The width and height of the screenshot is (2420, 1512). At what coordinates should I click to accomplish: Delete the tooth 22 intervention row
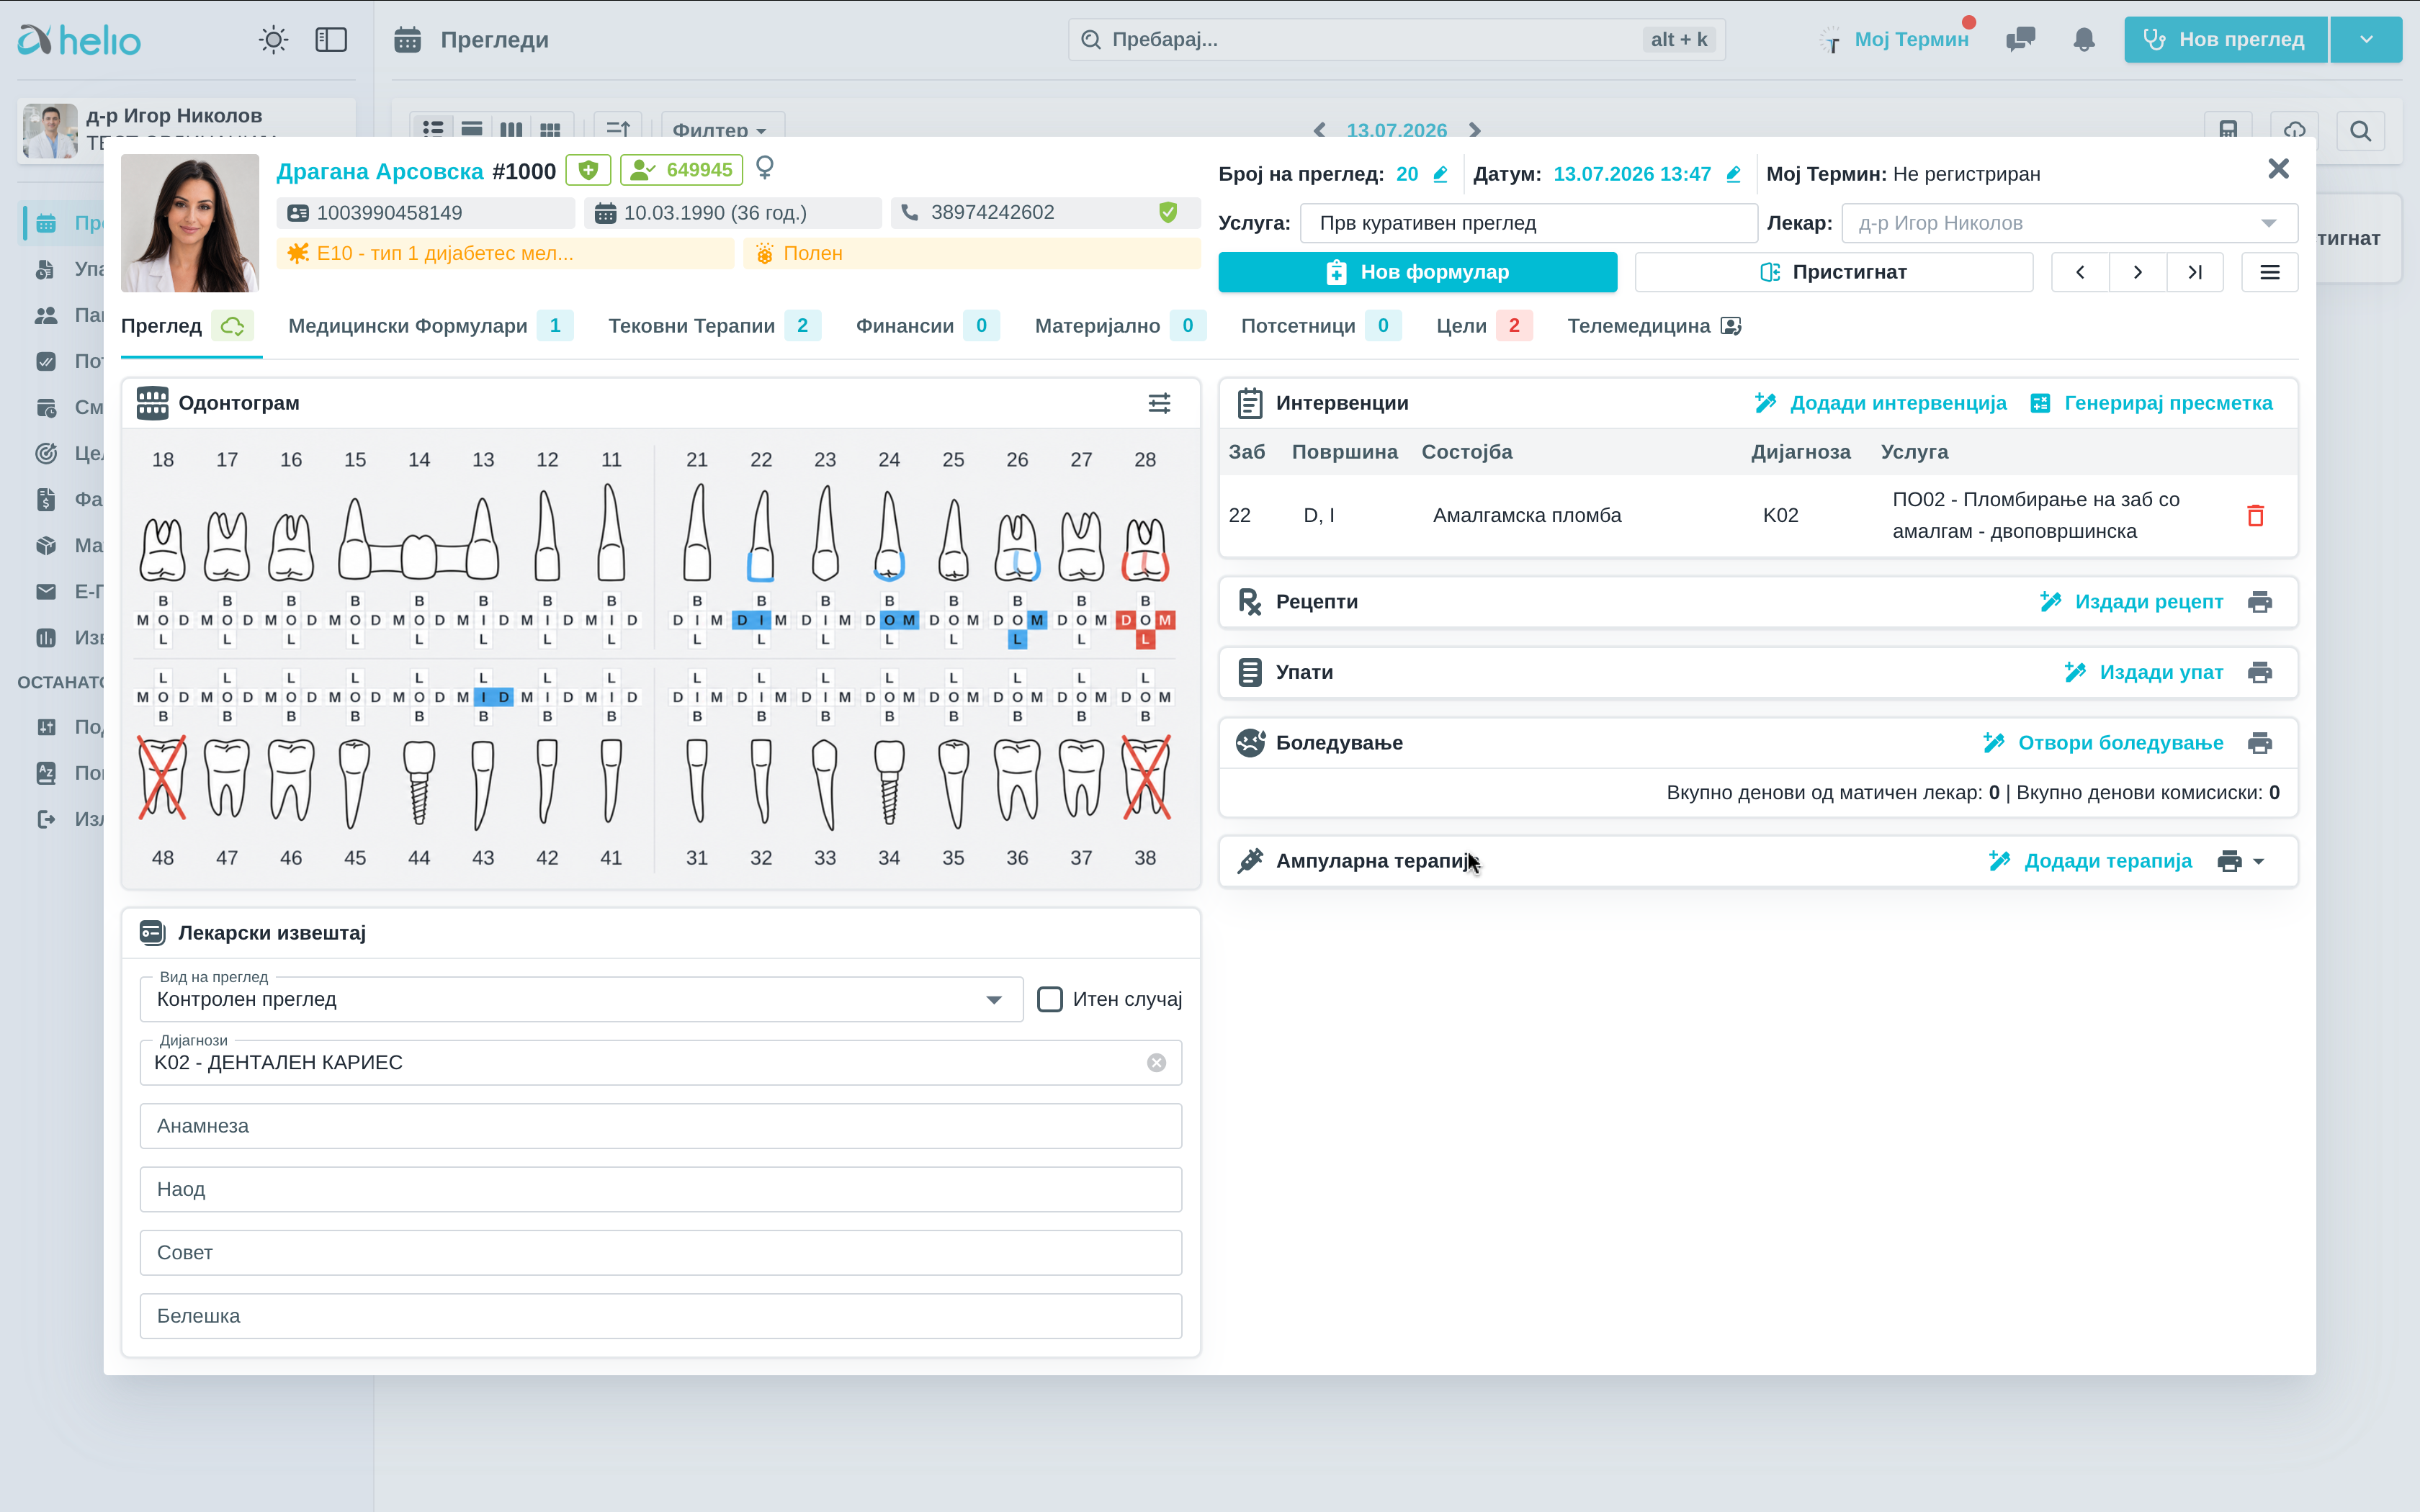(2255, 516)
